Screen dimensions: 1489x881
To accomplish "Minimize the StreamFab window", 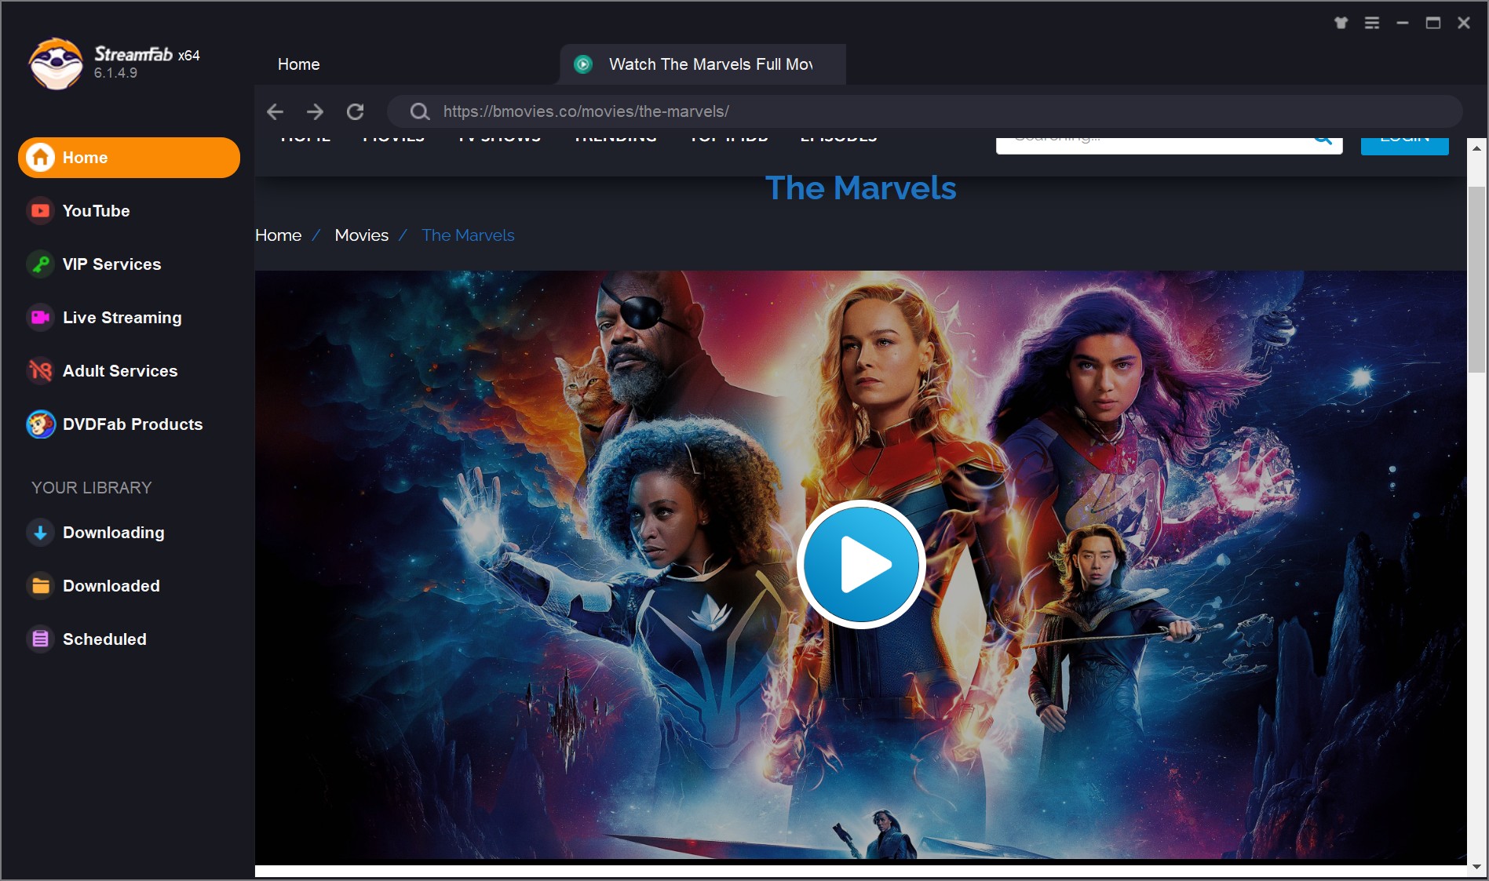I will pos(1403,23).
